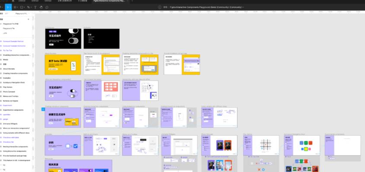365x172 pixels.
Task: Click the blue frame marker beside canvas
Action: (43, 109)
